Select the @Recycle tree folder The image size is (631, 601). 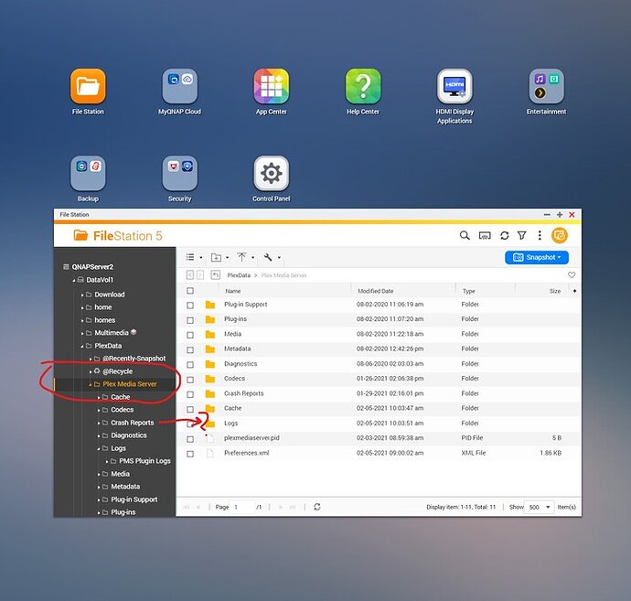coord(117,371)
